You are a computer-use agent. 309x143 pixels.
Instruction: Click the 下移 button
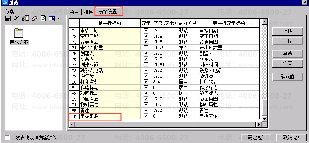(x=287, y=41)
